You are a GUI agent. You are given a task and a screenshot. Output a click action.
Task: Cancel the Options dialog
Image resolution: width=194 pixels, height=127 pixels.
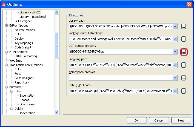point(159,120)
